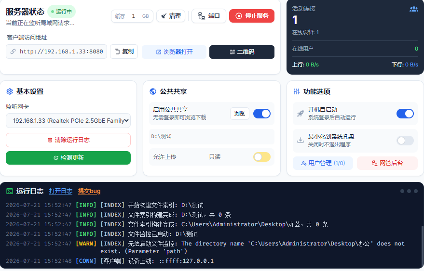The image size is (424, 271).
Task: Click the basic settings gear icon
Action: point(10,91)
